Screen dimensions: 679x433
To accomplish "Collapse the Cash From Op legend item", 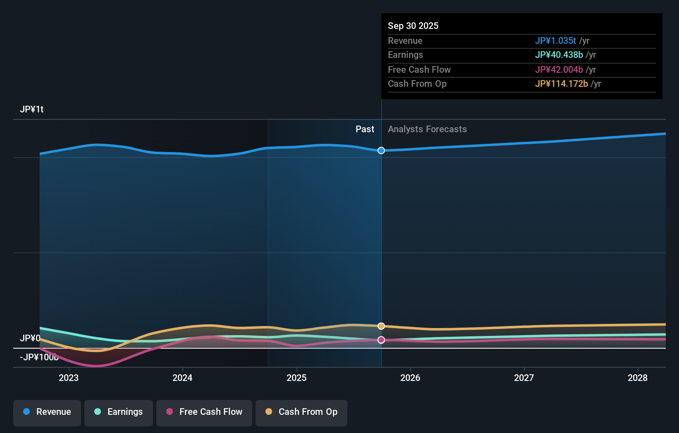I will tap(301, 412).
